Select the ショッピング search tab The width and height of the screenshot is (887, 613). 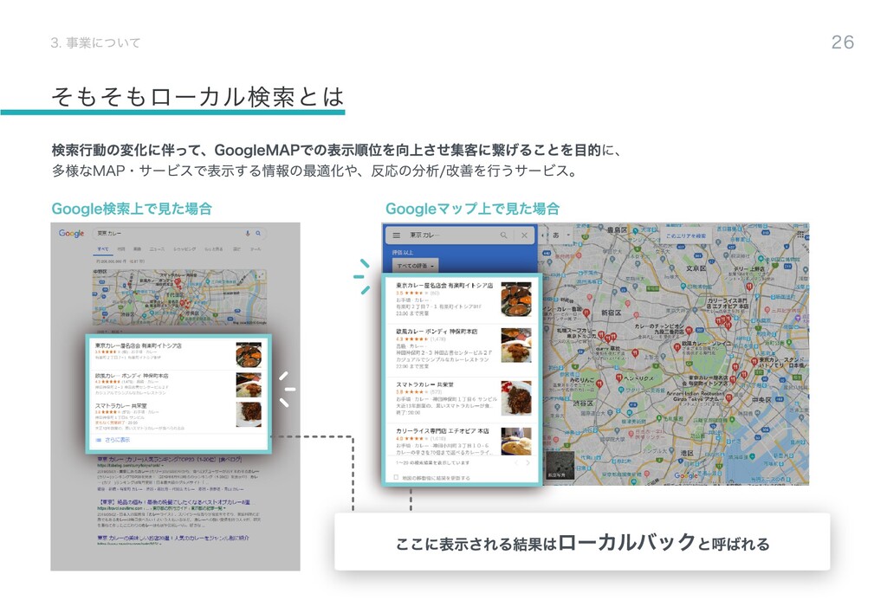[185, 248]
